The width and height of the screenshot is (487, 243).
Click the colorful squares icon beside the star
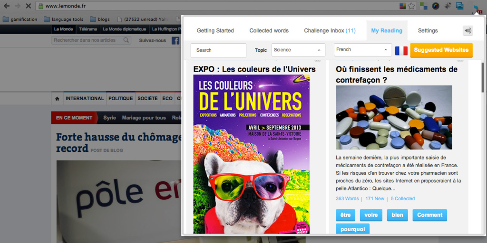403,6
